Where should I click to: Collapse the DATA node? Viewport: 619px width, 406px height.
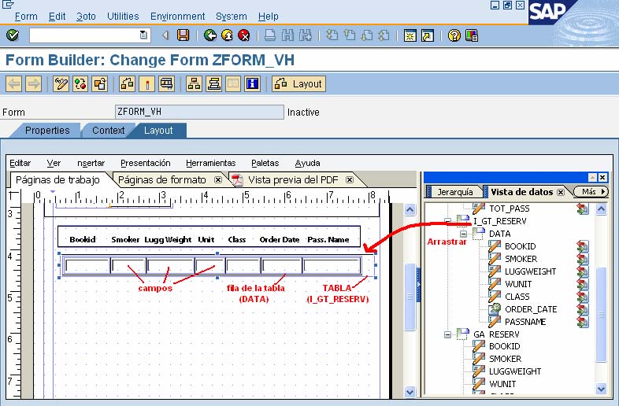pos(463,234)
